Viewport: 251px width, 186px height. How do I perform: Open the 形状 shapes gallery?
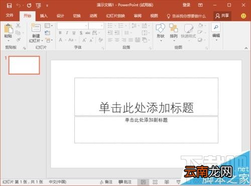pos(161,32)
